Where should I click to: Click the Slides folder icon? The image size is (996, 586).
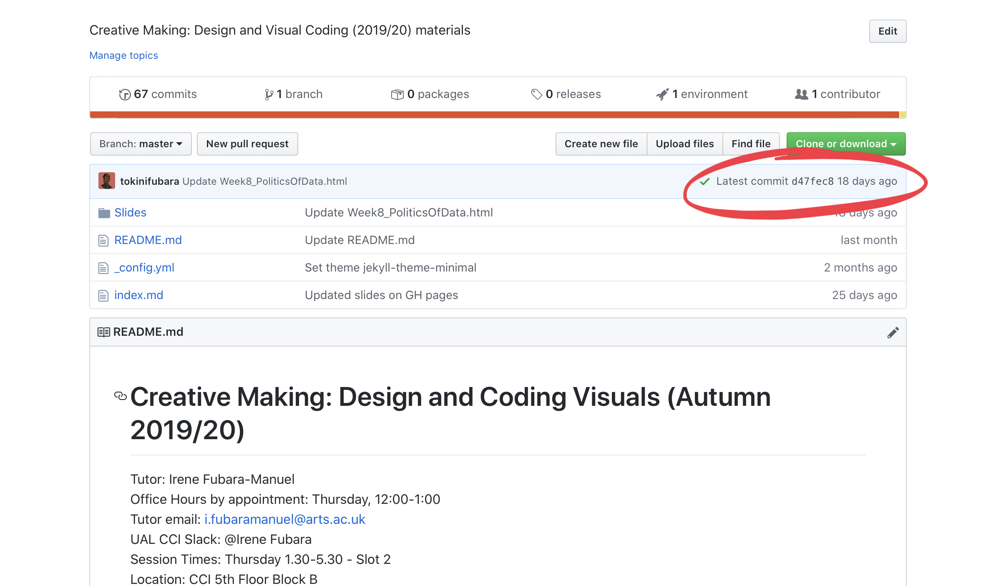coord(104,213)
